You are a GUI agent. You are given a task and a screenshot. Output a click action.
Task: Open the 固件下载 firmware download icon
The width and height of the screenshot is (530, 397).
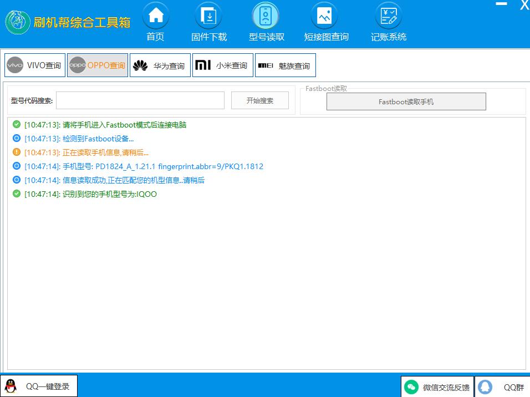click(x=208, y=16)
